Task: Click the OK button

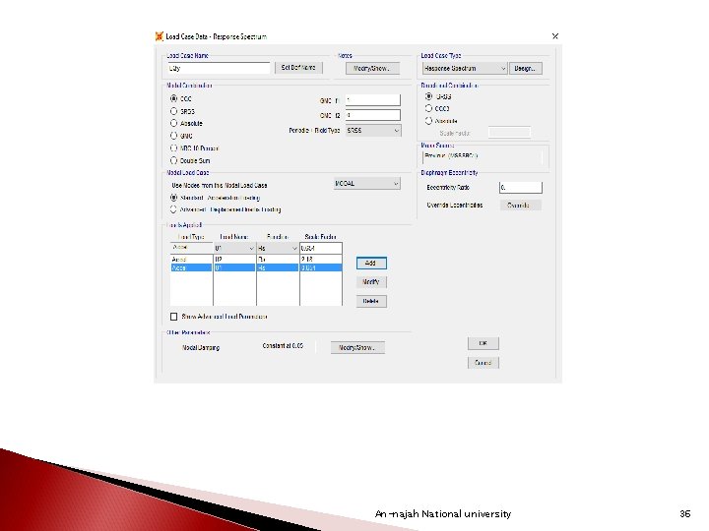Action: [x=483, y=343]
